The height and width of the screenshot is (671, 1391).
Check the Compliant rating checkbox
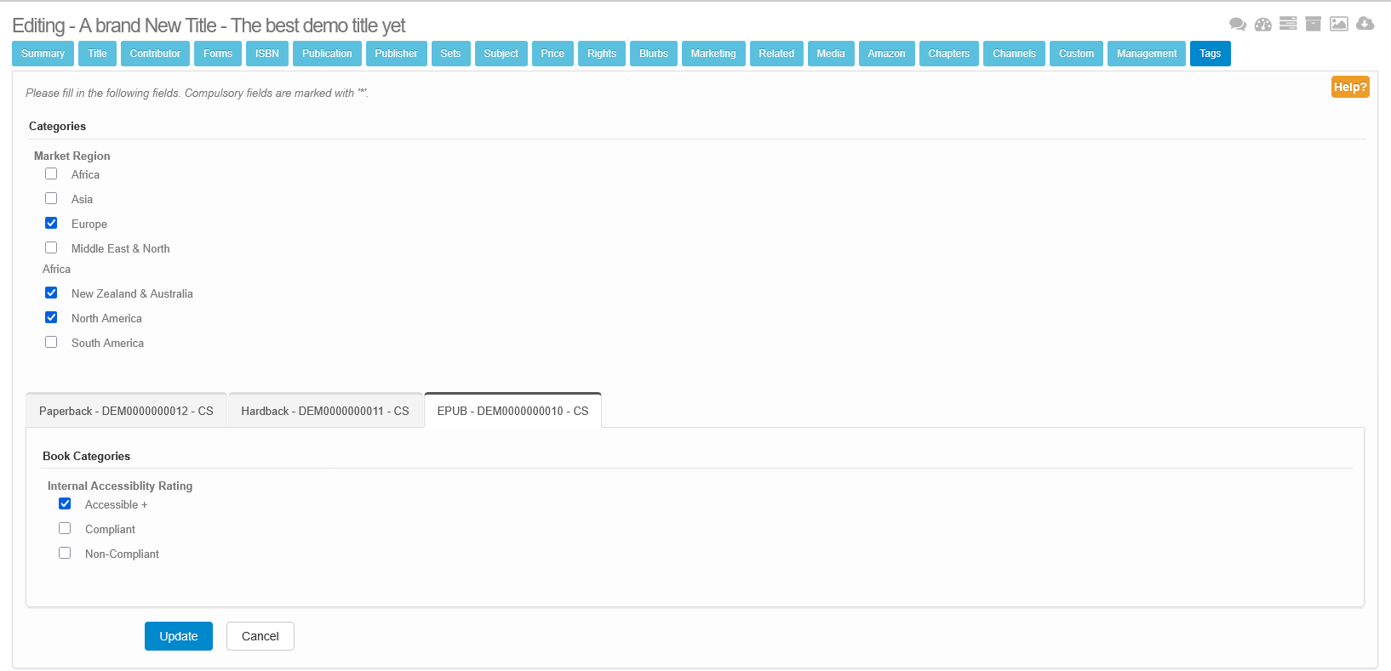coord(65,528)
